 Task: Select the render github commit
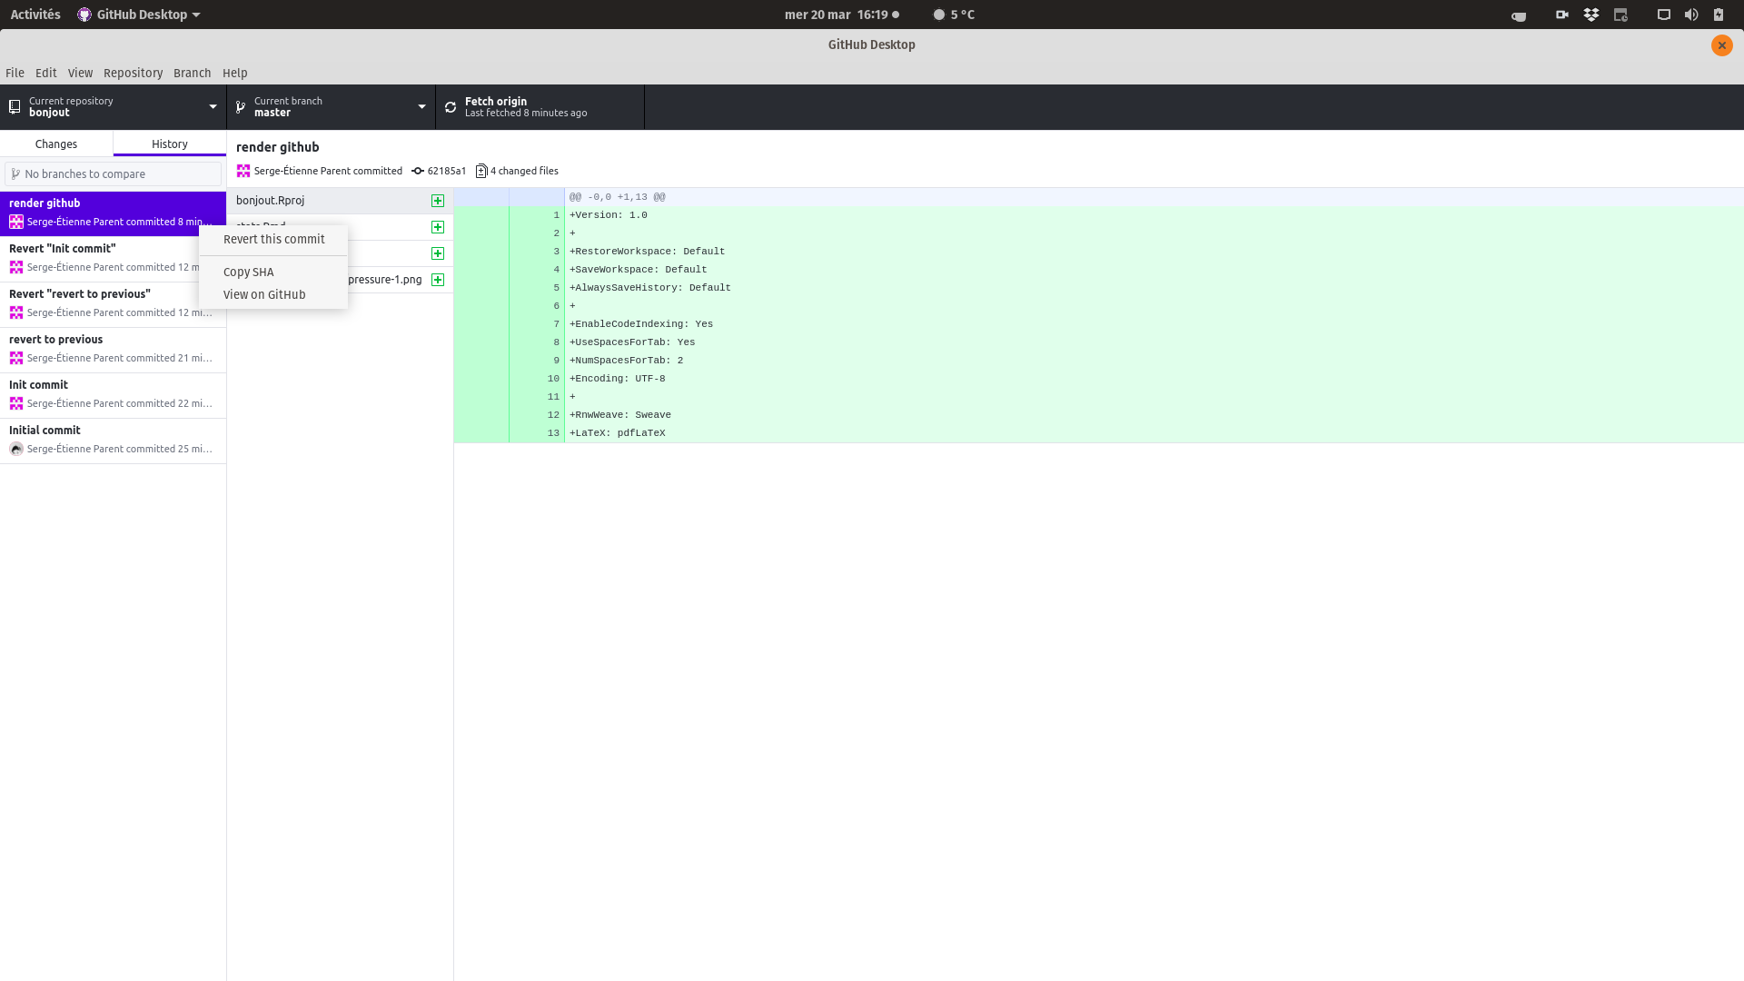click(113, 213)
